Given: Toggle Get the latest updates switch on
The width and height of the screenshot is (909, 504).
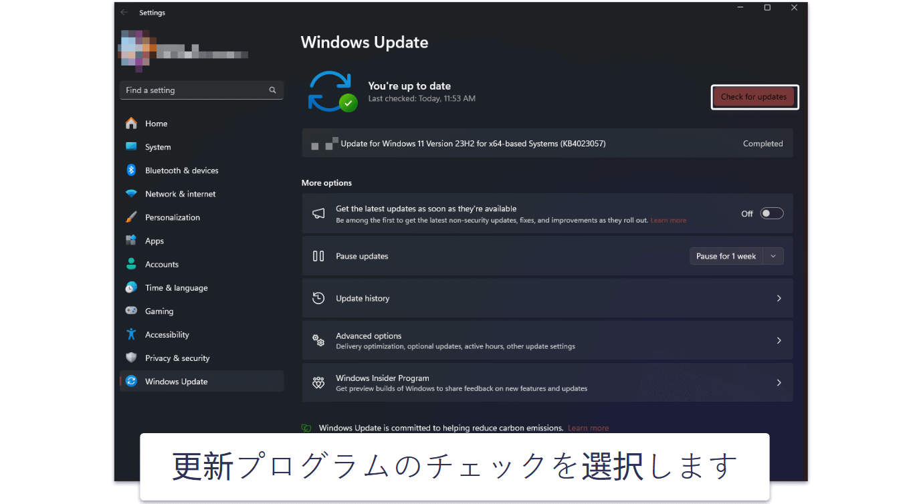Looking at the screenshot, I should coord(772,214).
